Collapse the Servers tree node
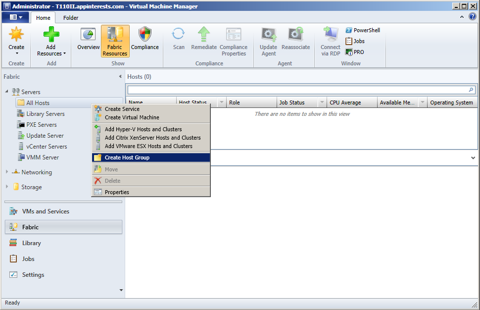Image resolution: width=480 pixels, height=310 pixels. (7, 92)
